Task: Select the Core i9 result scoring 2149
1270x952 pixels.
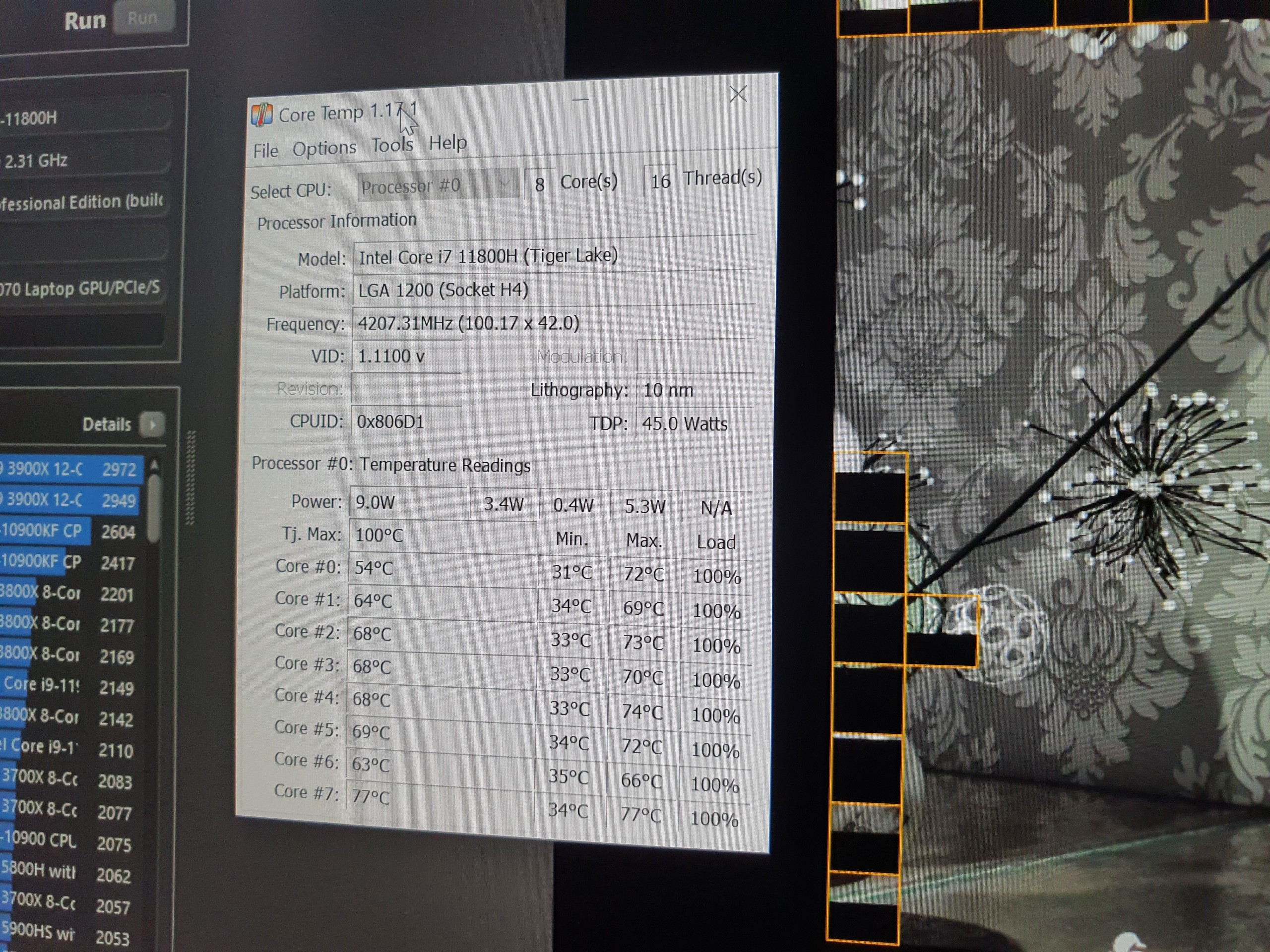Action: [68, 686]
